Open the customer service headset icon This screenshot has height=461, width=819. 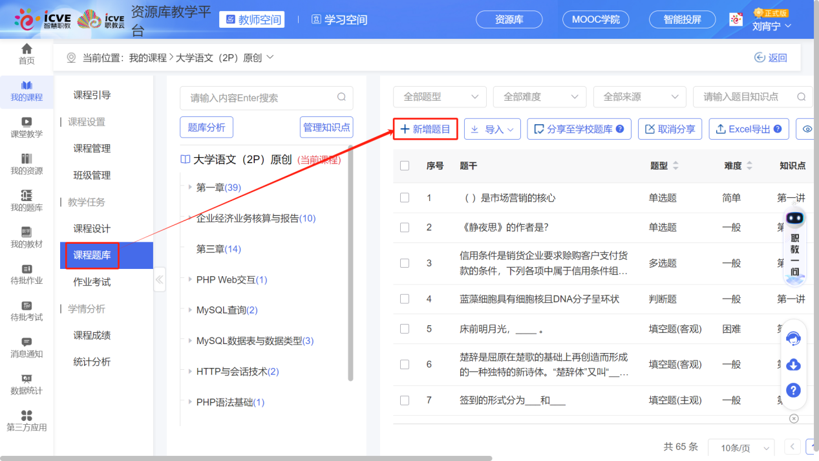[793, 338]
